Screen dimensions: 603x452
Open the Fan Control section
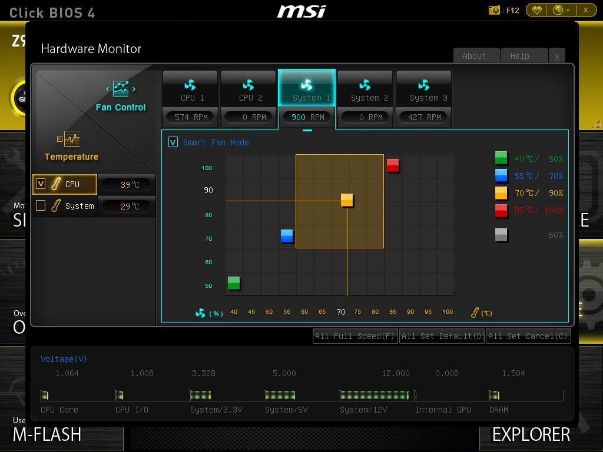pyautogui.click(x=121, y=107)
